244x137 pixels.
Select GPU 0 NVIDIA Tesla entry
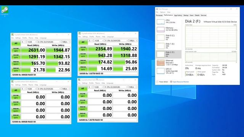pyautogui.click(x=169, y=71)
